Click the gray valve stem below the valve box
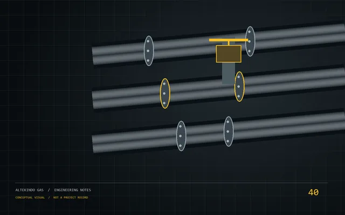The height and width of the screenshot is (215, 345). [229, 73]
